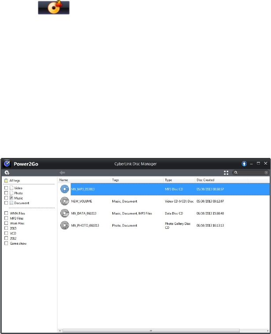Image resolution: width=271 pixels, height=334 pixels.
Task: Click the back arrow in toolbar
Action: 62,173
